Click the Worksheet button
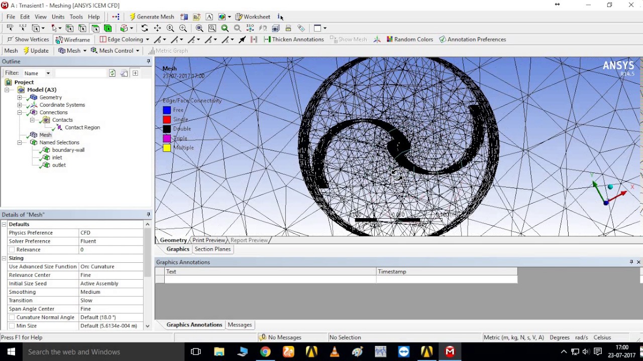643x361 pixels. pyautogui.click(x=253, y=17)
